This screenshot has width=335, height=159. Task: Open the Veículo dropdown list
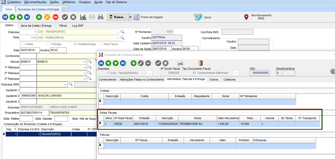(x=84, y=62)
